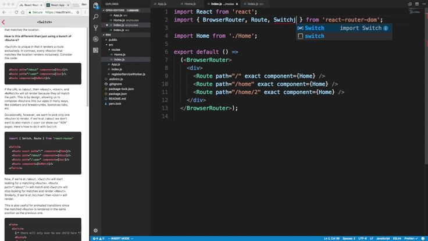Click the open changes icon at top right
428x241 pixels.
[x=410, y=4]
